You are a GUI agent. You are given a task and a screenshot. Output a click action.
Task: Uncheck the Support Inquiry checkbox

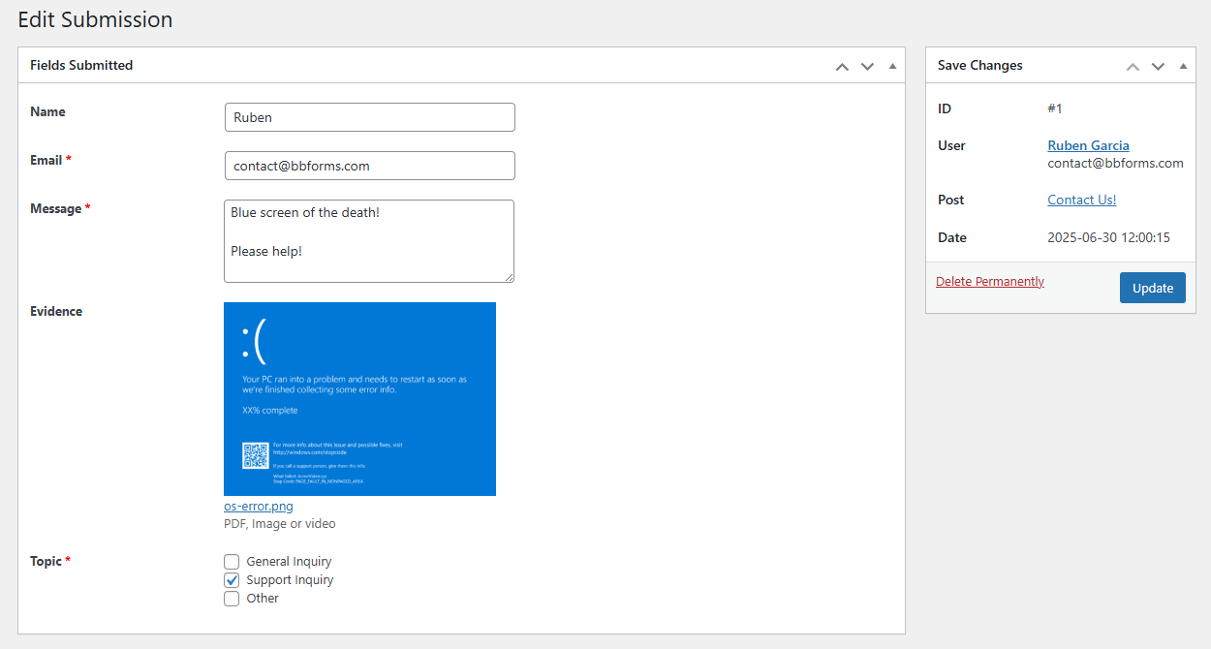click(x=232, y=579)
